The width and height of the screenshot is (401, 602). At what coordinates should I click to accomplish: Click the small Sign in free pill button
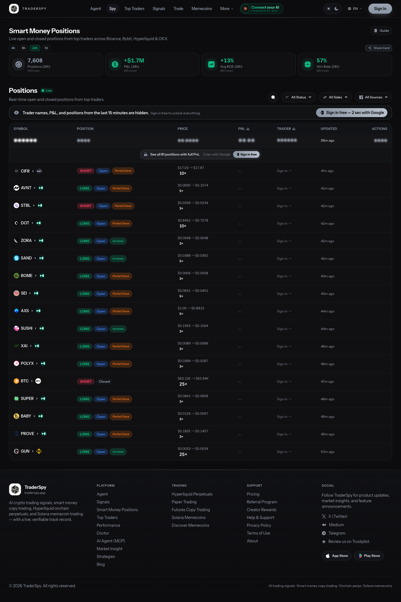(x=246, y=154)
